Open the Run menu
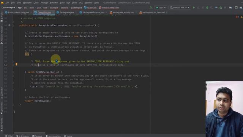Image resolution: width=243 pixels, height=137 pixels. pos(68,3)
